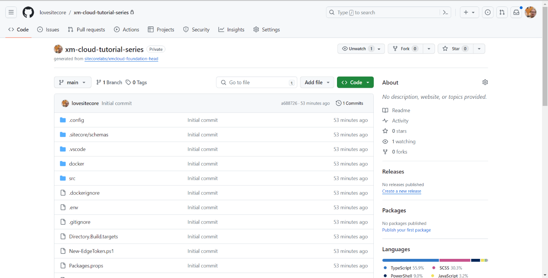
Task: Open the green Code dropdown
Action: (355, 82)
